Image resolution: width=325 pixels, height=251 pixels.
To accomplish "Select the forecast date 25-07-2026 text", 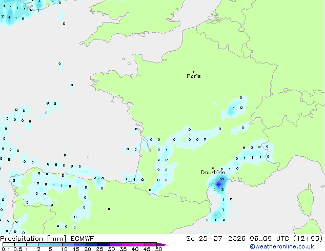I will (222, 239).
